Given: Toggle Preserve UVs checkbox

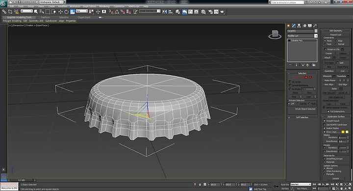Looking at the screenshot, I should pos(326,49).
